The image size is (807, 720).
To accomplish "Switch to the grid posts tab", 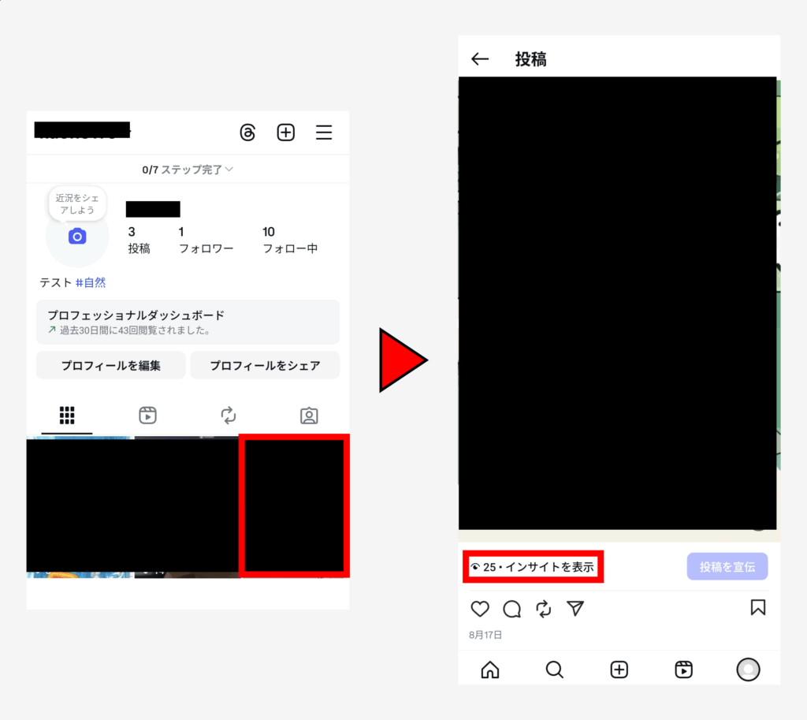I will pyautogui.click(x=67, y=415).
